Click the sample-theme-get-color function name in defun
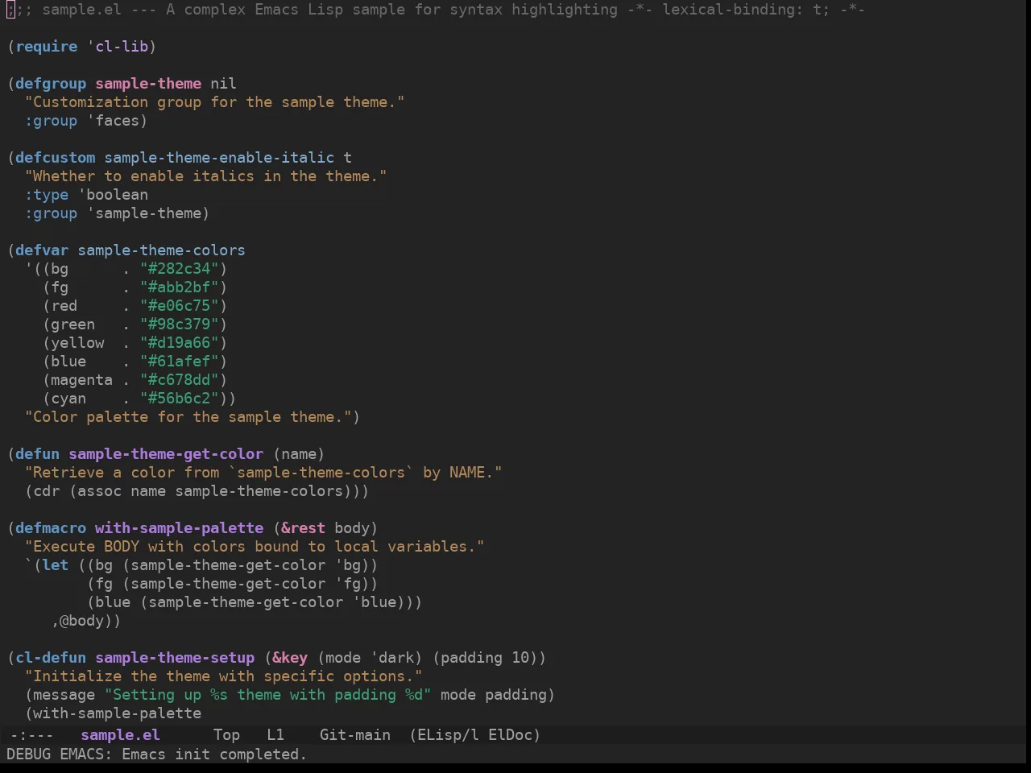The width and height of the screenshot is (1031, 773). [166, 454]
